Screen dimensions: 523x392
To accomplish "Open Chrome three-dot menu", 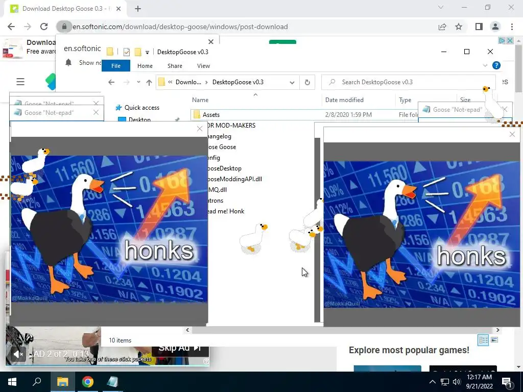I will click(512, 27).
